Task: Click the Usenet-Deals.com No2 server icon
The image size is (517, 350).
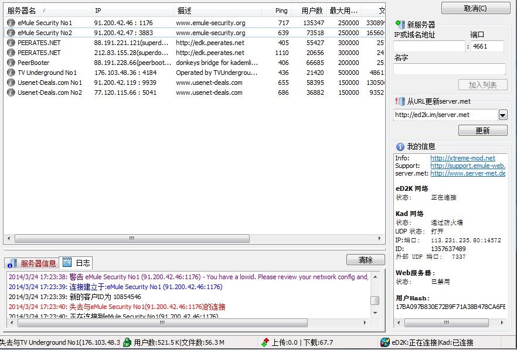Action: coord(11,92)
